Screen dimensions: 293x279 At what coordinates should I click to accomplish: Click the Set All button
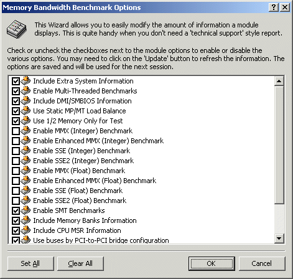point(30,263)
